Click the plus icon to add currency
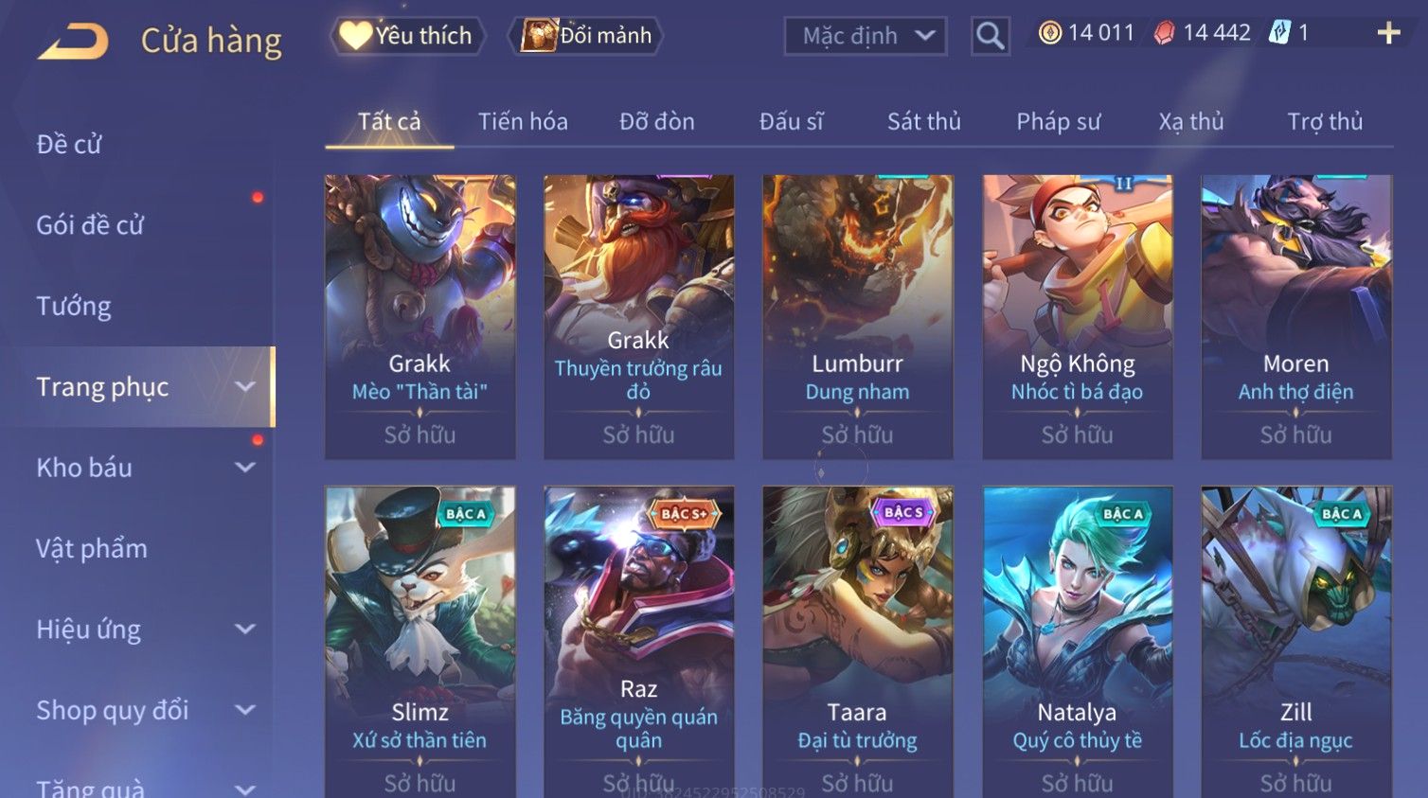1428x798 pixels. (x=1388, y=34)
